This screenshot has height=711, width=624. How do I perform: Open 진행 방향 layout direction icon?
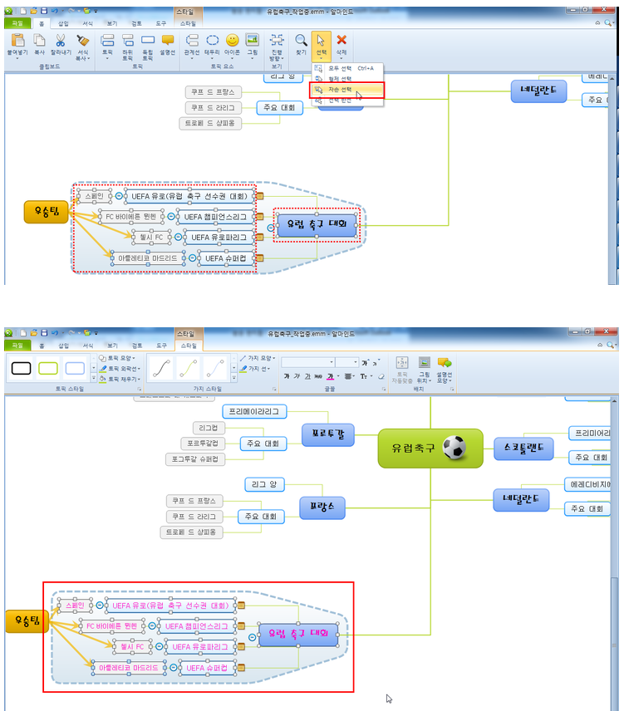(276, 41)
